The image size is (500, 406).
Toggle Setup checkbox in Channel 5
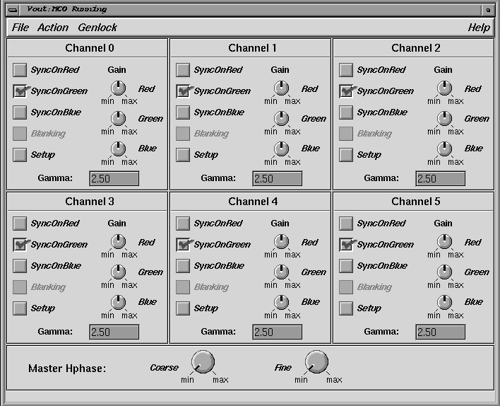point(346,308)
